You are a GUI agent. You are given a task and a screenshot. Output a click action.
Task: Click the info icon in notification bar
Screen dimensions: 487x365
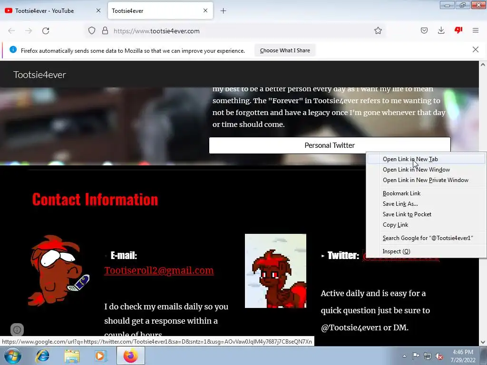pyautogui.click(x=13, y=49)
